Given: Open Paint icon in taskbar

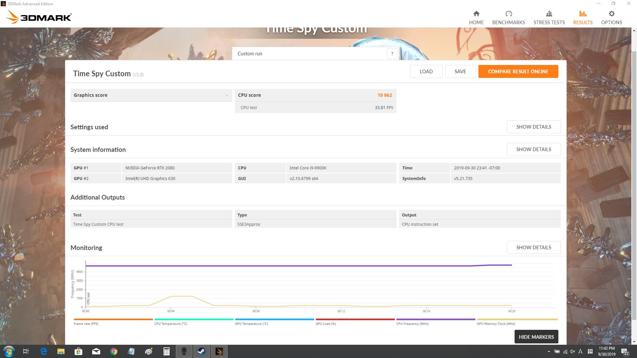Looking at the screenshot, I should pos(149,351).
